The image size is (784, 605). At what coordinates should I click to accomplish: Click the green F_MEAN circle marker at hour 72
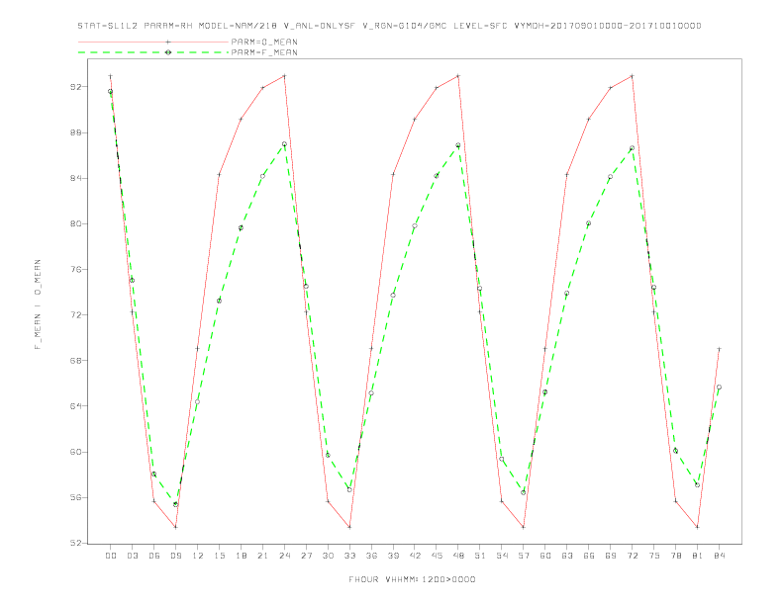coord(633,148)
